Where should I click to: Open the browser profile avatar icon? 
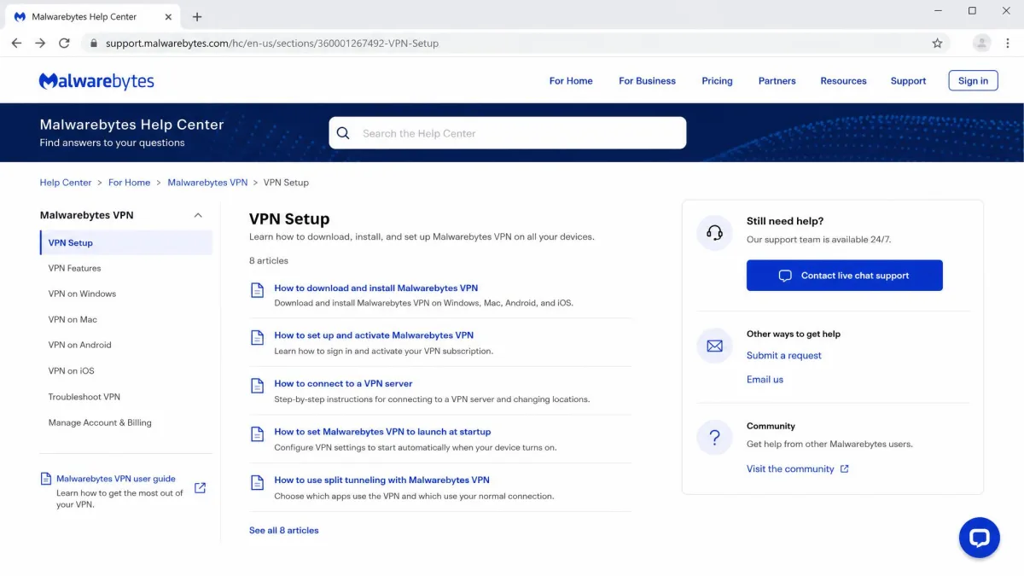[x=982, y=43]
